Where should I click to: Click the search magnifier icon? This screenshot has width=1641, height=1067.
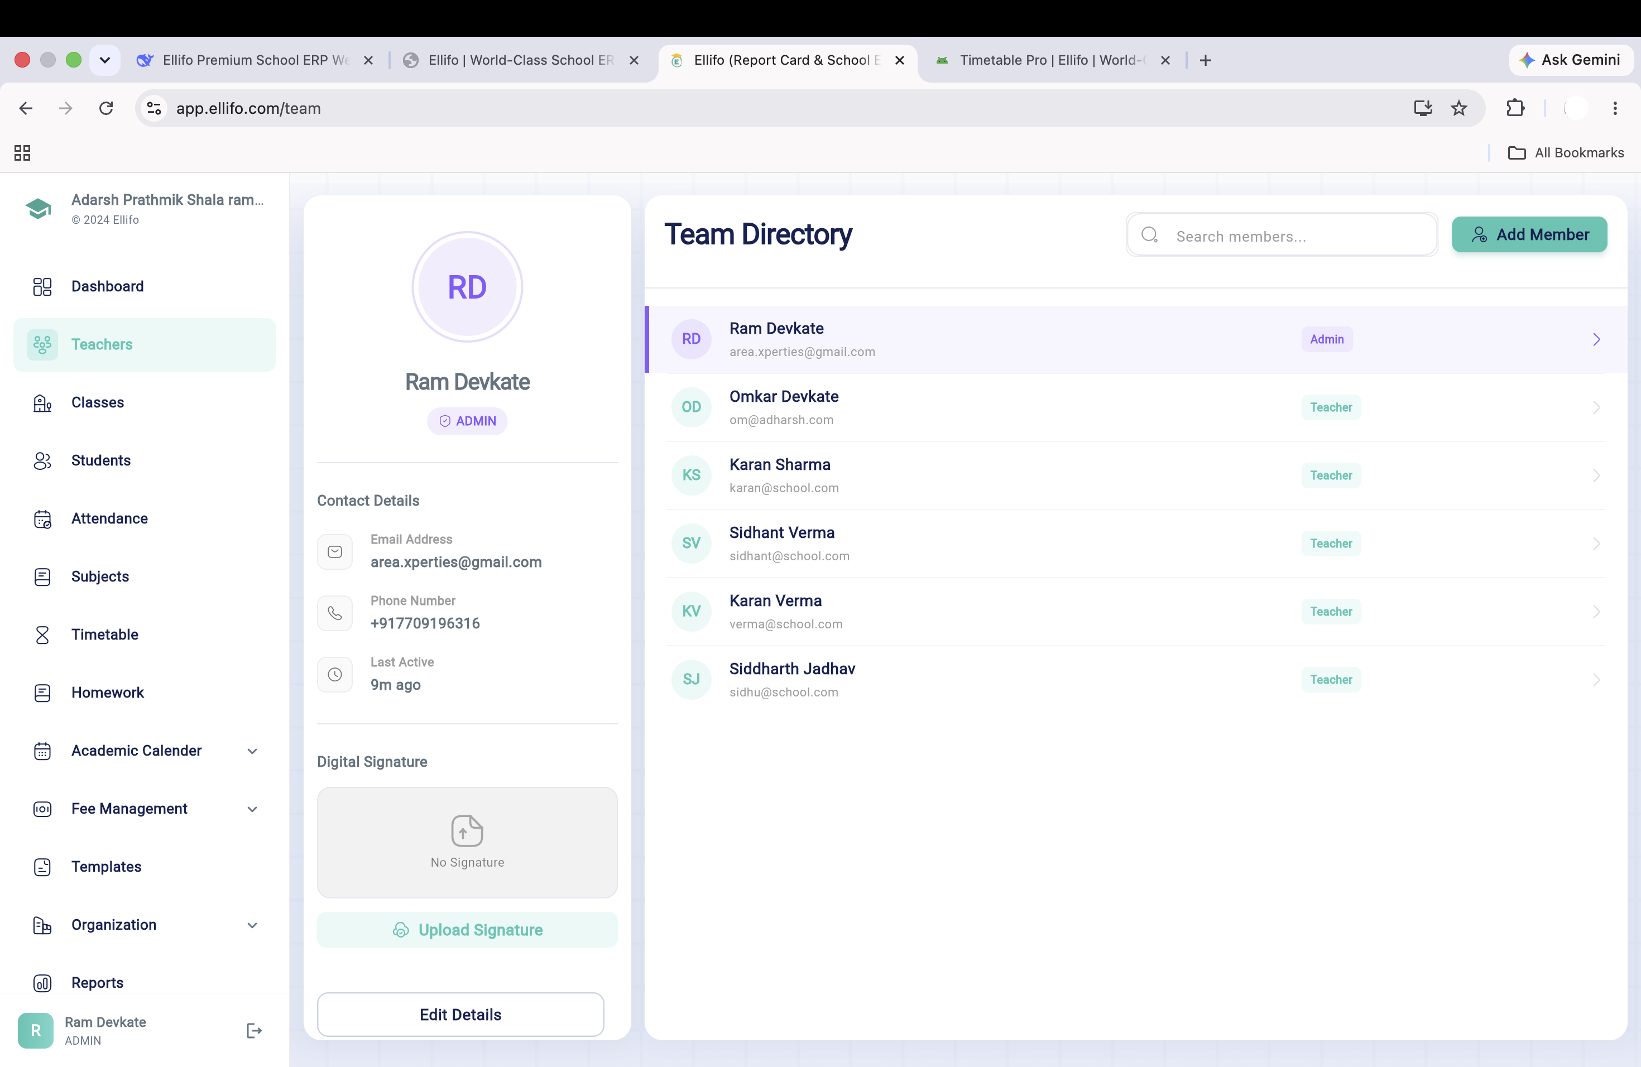1149,235
